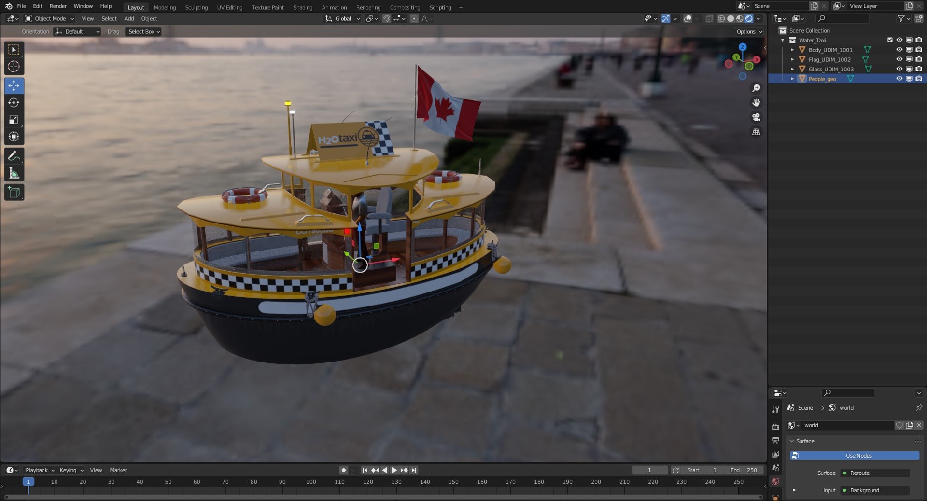The image size is (927, 501).
Task: Click the timeline horizontal scrollbar
Action: (x=384, y=497)
